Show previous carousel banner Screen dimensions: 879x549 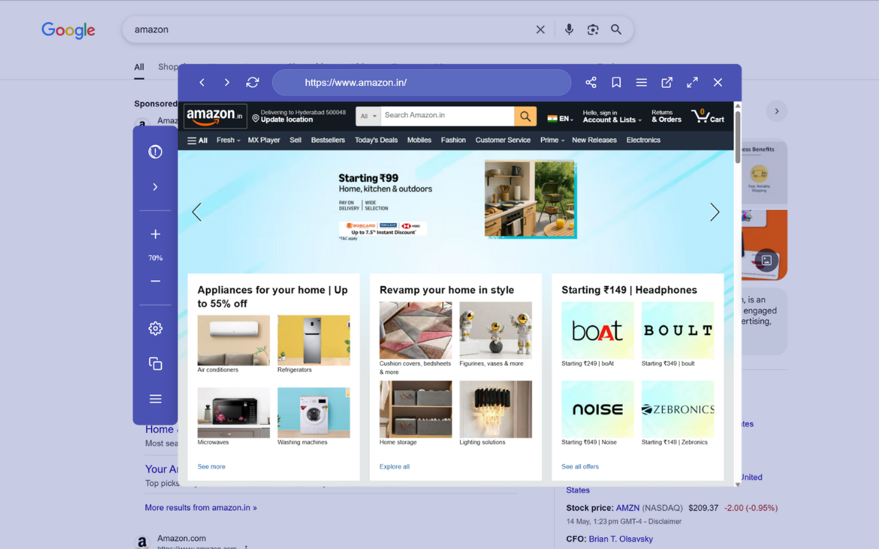pyautogui.click(x=196, y=212)
